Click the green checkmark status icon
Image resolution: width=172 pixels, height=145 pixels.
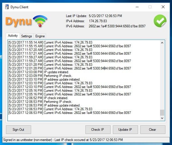tap(160, 21)
